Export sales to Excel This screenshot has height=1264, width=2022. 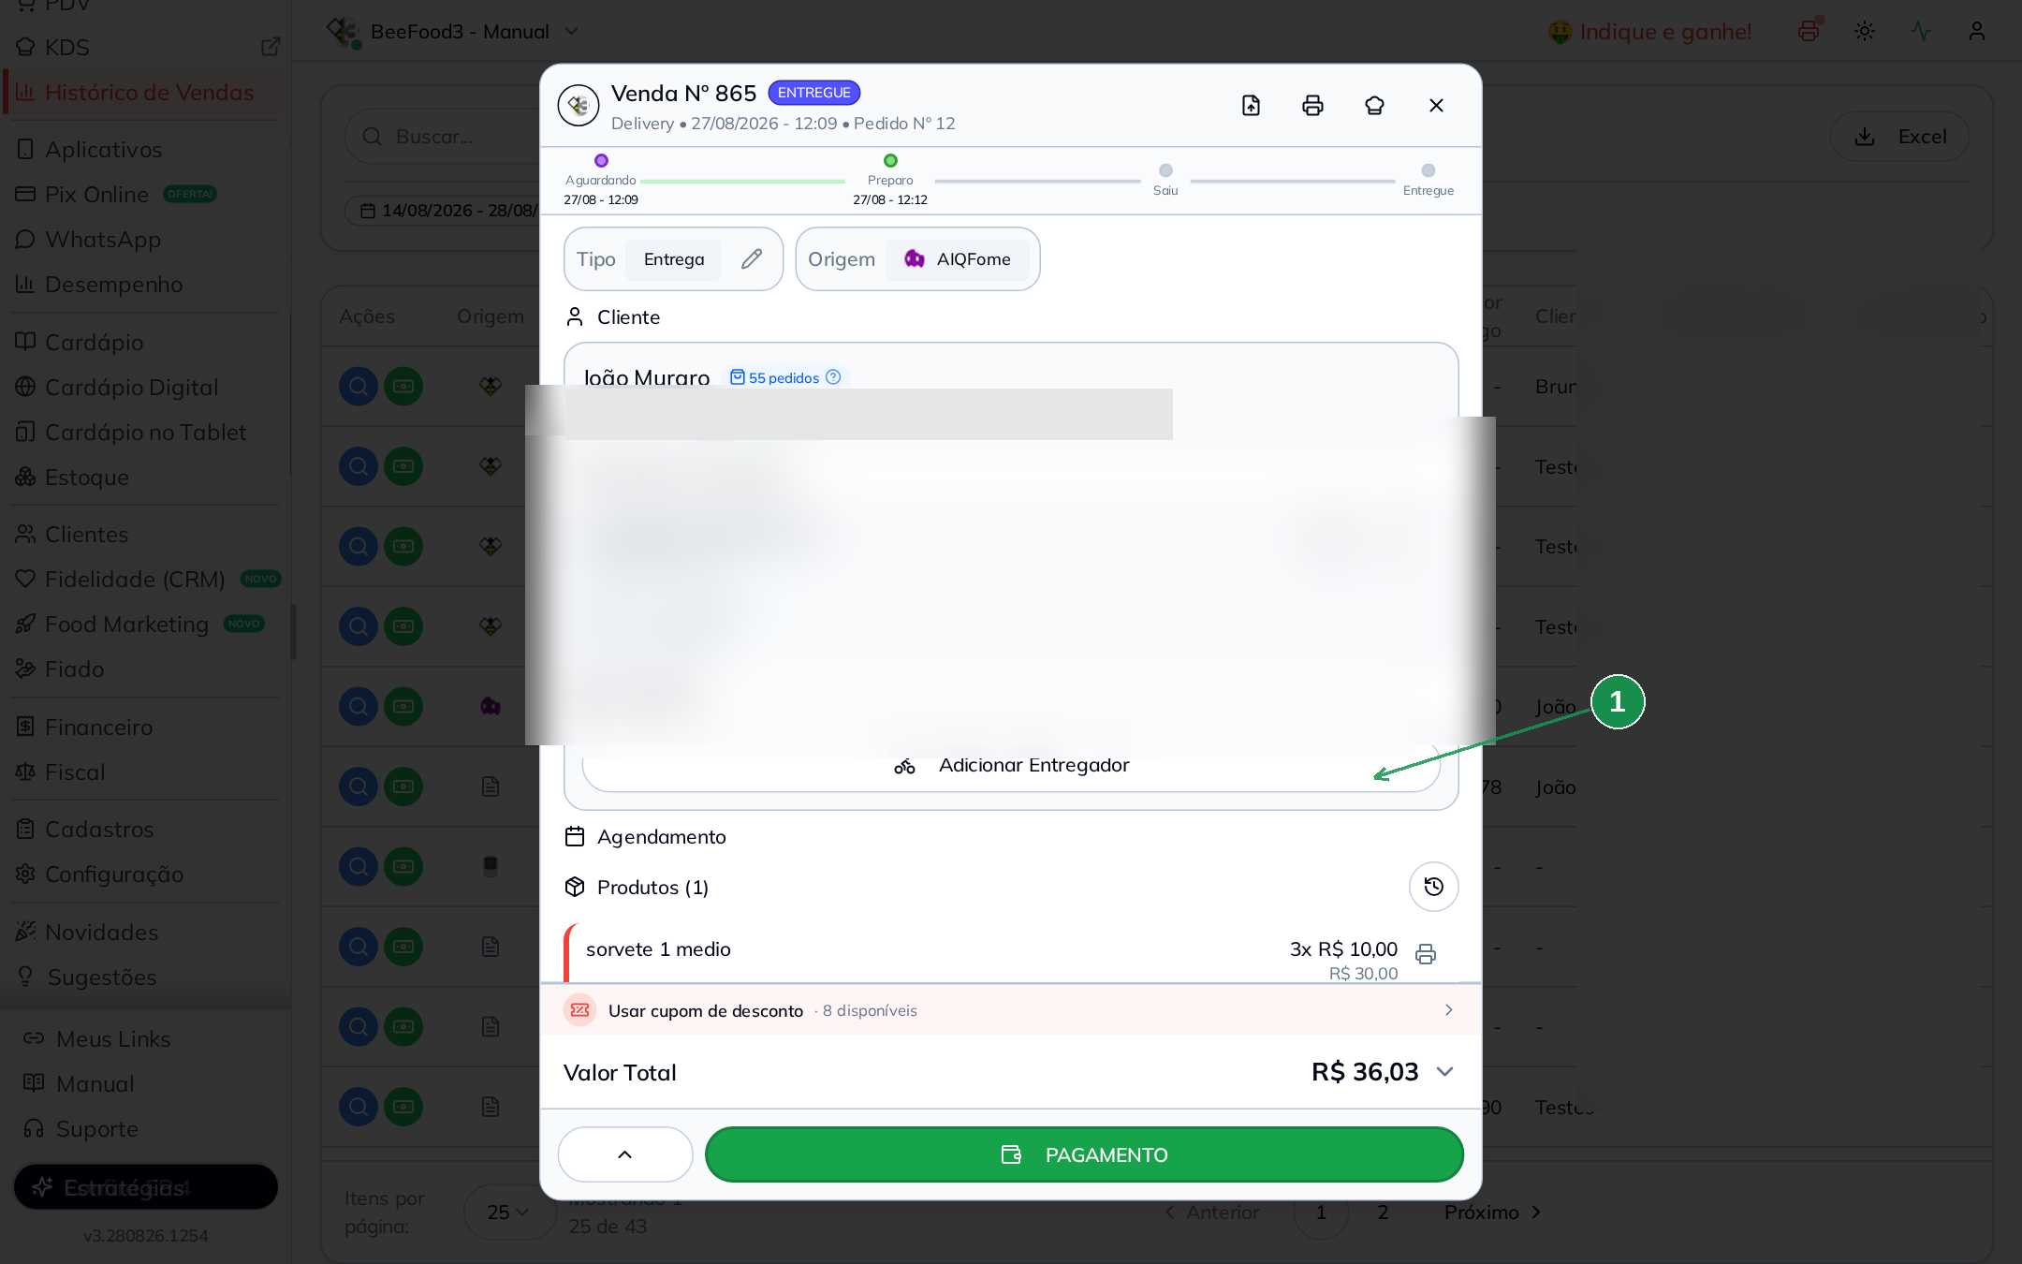click(x=1900, y=137)
